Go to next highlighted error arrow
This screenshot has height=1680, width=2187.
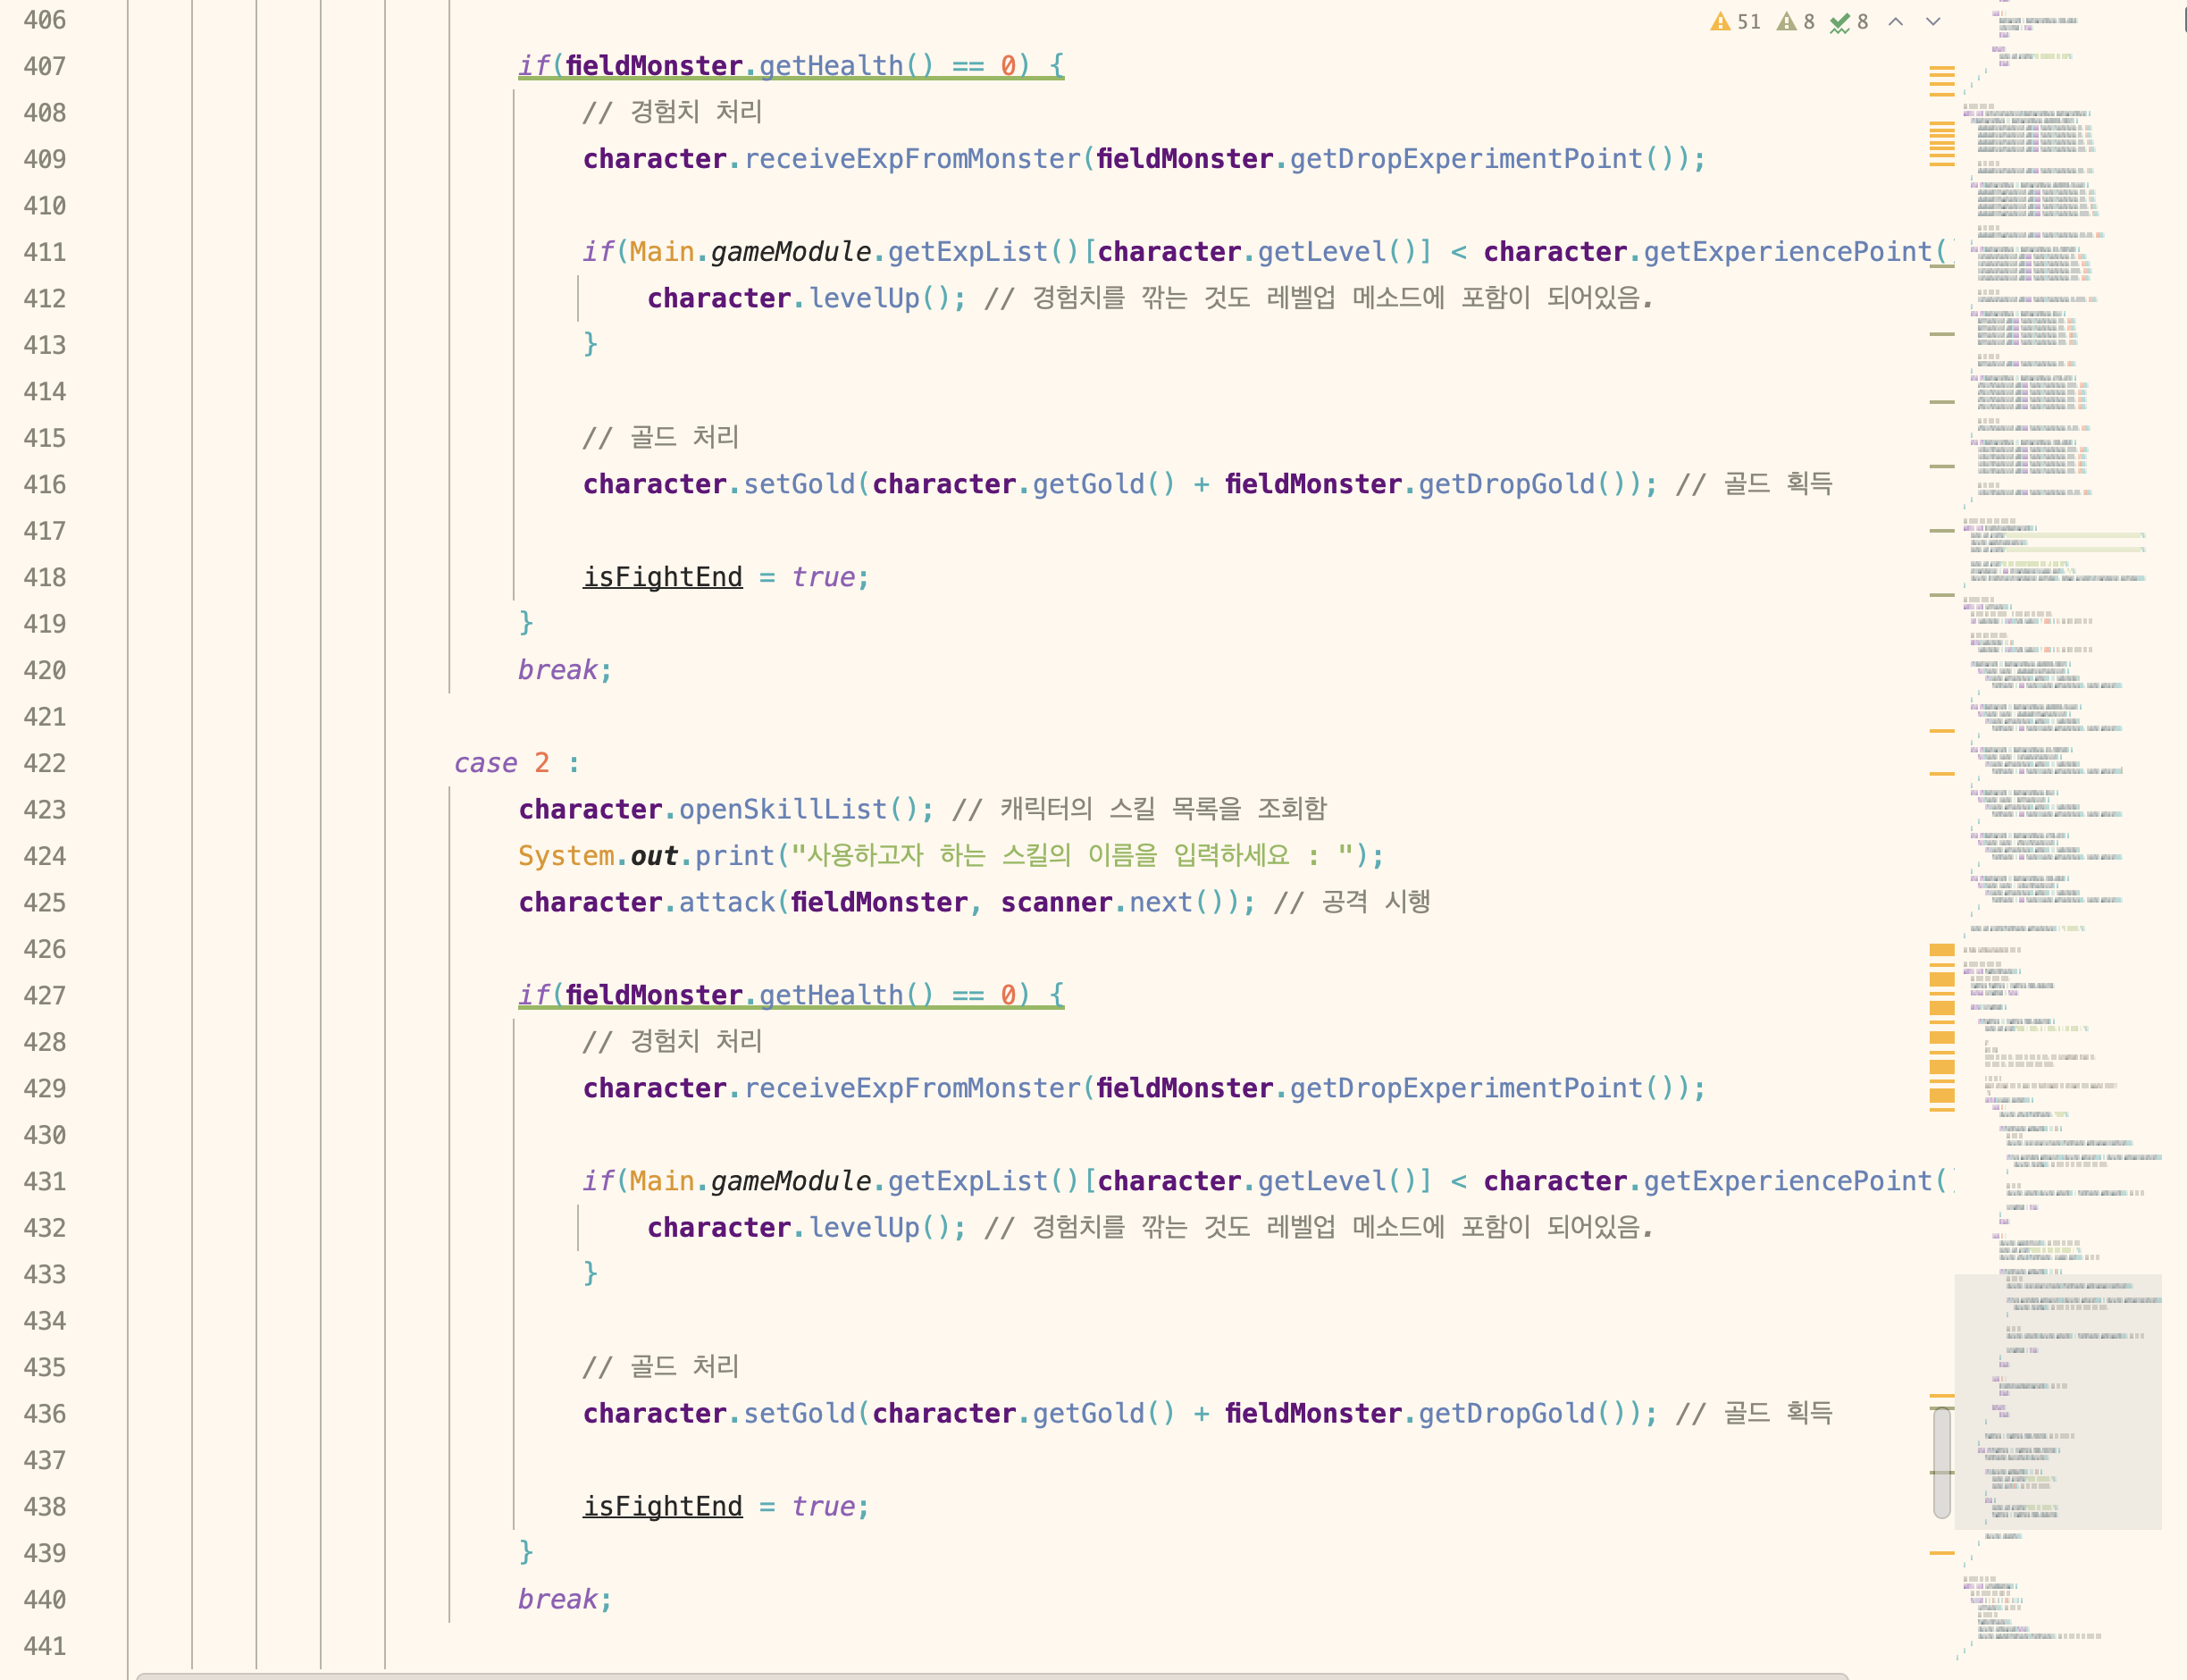coord(1933,22)
